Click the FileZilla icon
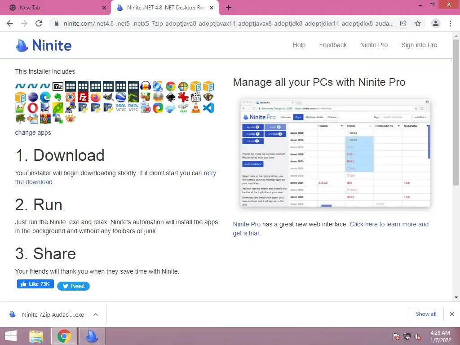This screenshot has width=460, height=345. [83, 97]
